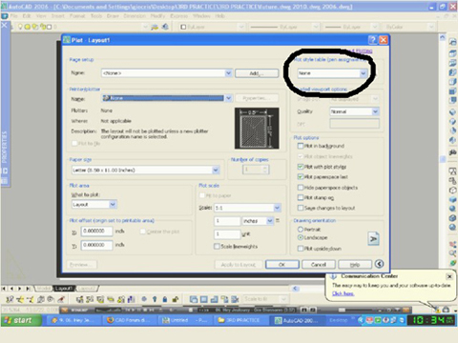Open the Paper size dropdown
This screenshot has height=343, width=458.
216,170
